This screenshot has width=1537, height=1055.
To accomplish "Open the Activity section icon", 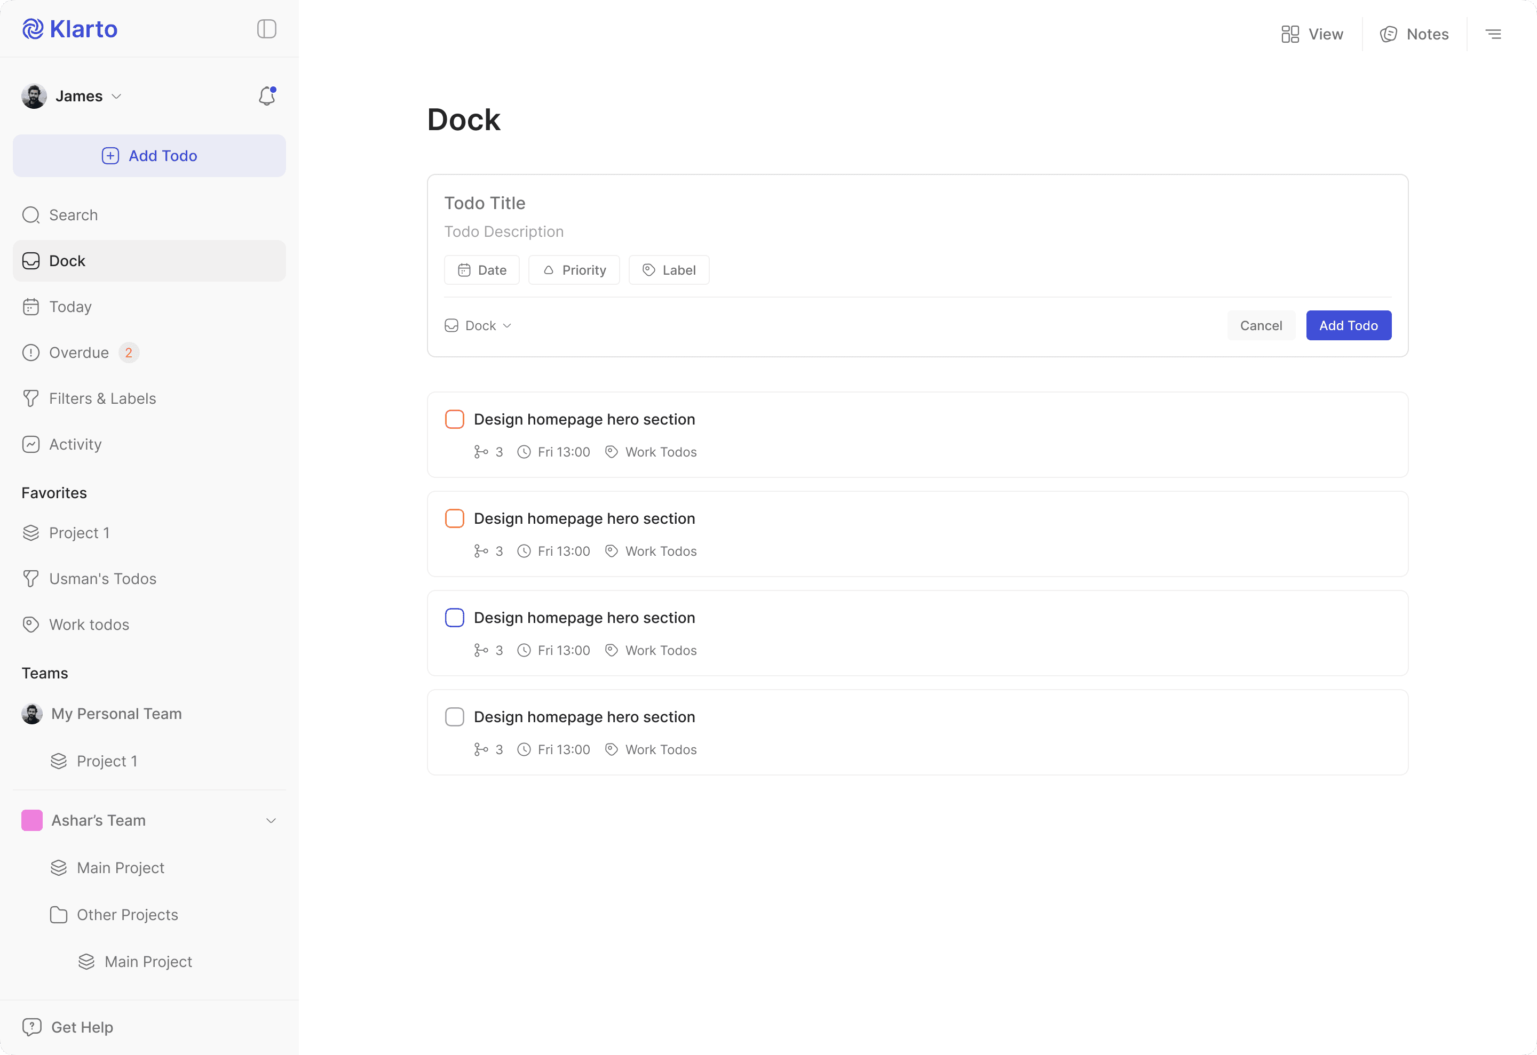I will [x=30, y=444].
